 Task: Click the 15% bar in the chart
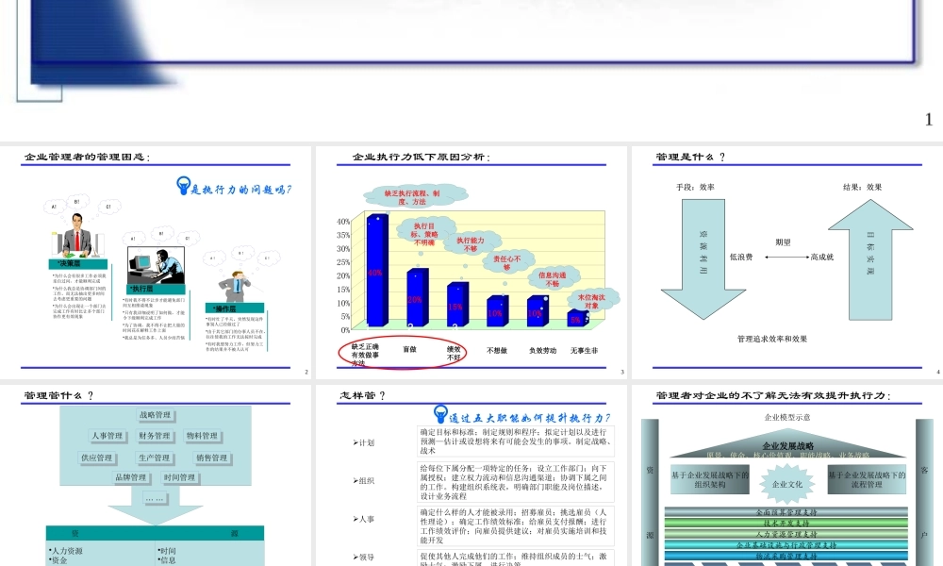coord(457,305)
